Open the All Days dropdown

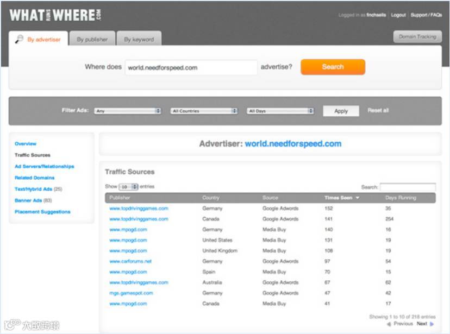(x=280, y=111)
